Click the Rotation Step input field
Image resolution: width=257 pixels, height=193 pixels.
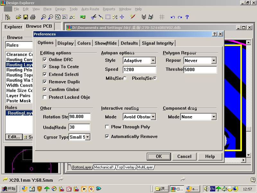80,117
